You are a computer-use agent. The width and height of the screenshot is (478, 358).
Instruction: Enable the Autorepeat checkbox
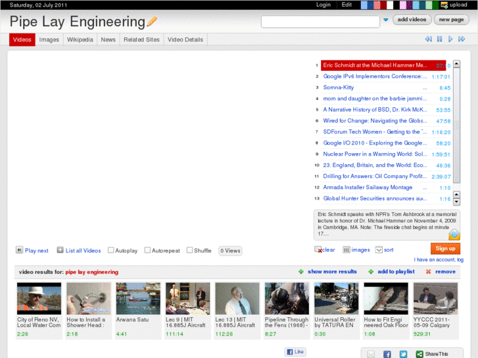point(147,250)
